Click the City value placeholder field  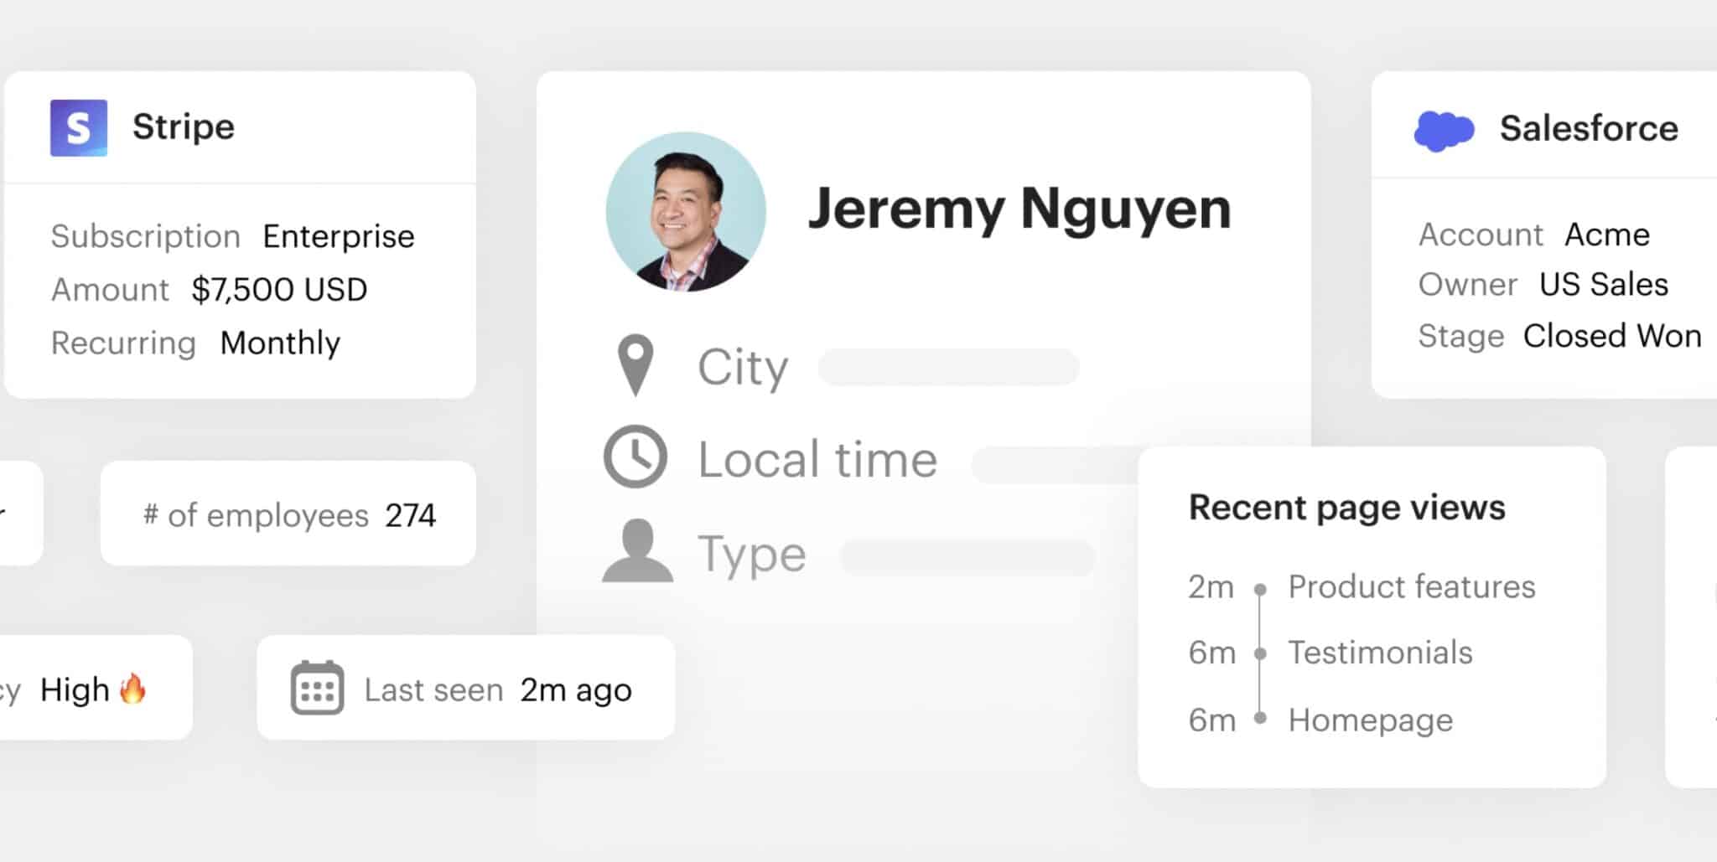click(x=948, y=367)
